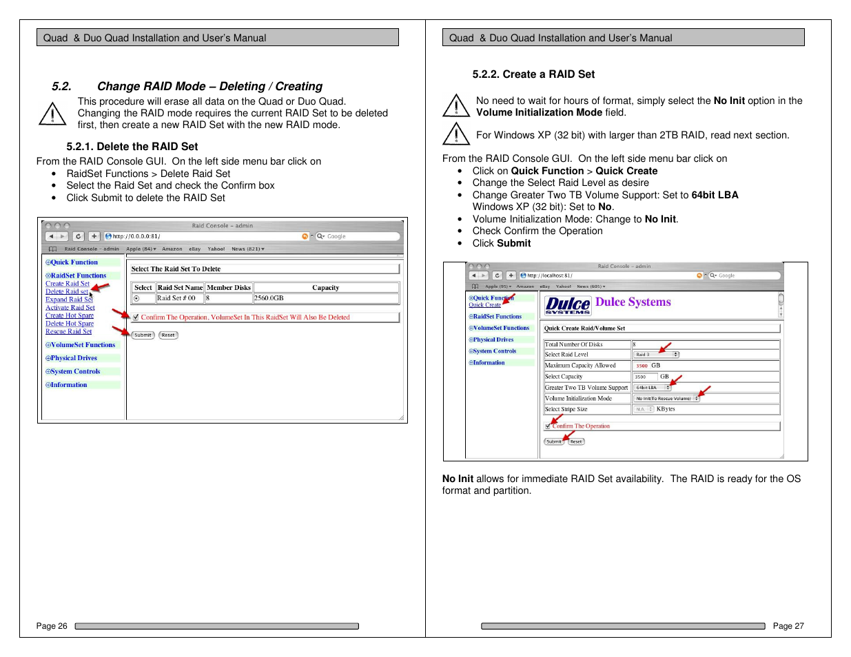Click the Forward arrow in the localhost:81 browser window
Viewport: 851px width, 657px height.
click(x=483, y=275)
